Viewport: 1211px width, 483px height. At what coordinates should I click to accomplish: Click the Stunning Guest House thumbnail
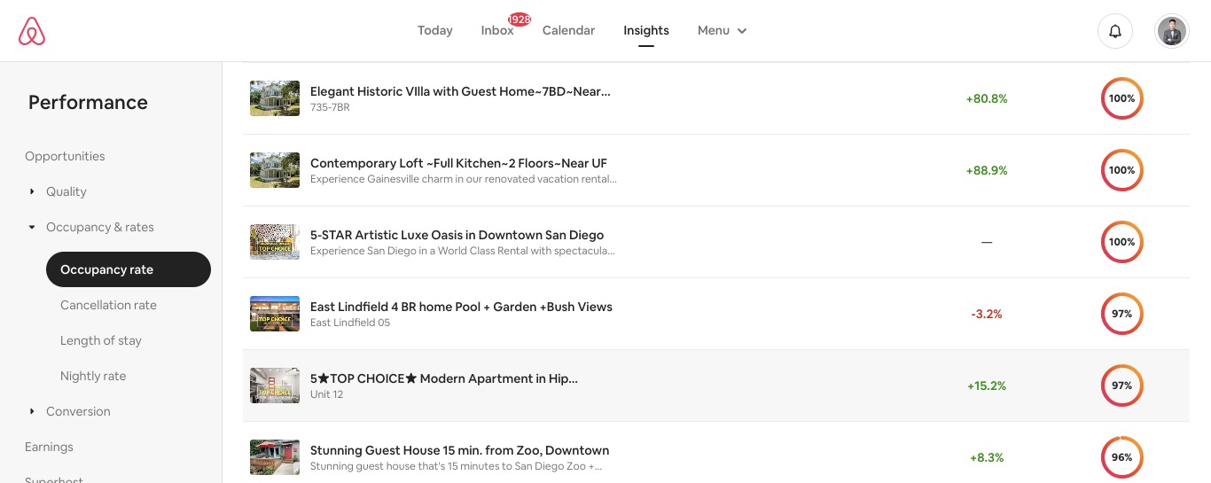(275, 457)
